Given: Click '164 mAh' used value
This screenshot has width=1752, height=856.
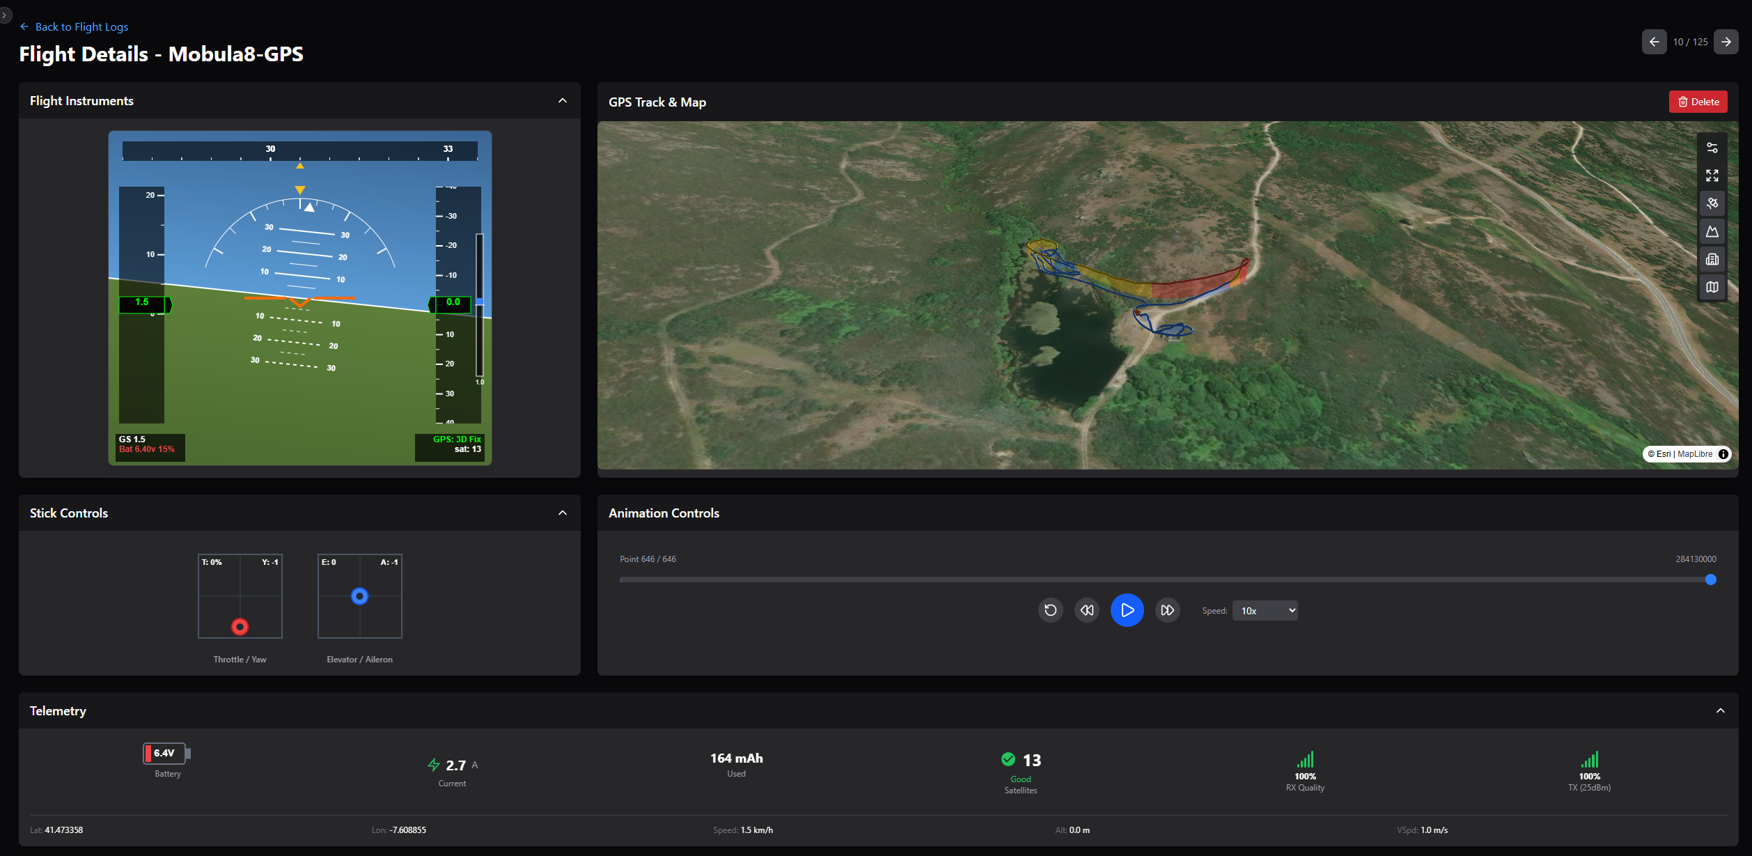Looking at the screenshot, I should (736, 758).
